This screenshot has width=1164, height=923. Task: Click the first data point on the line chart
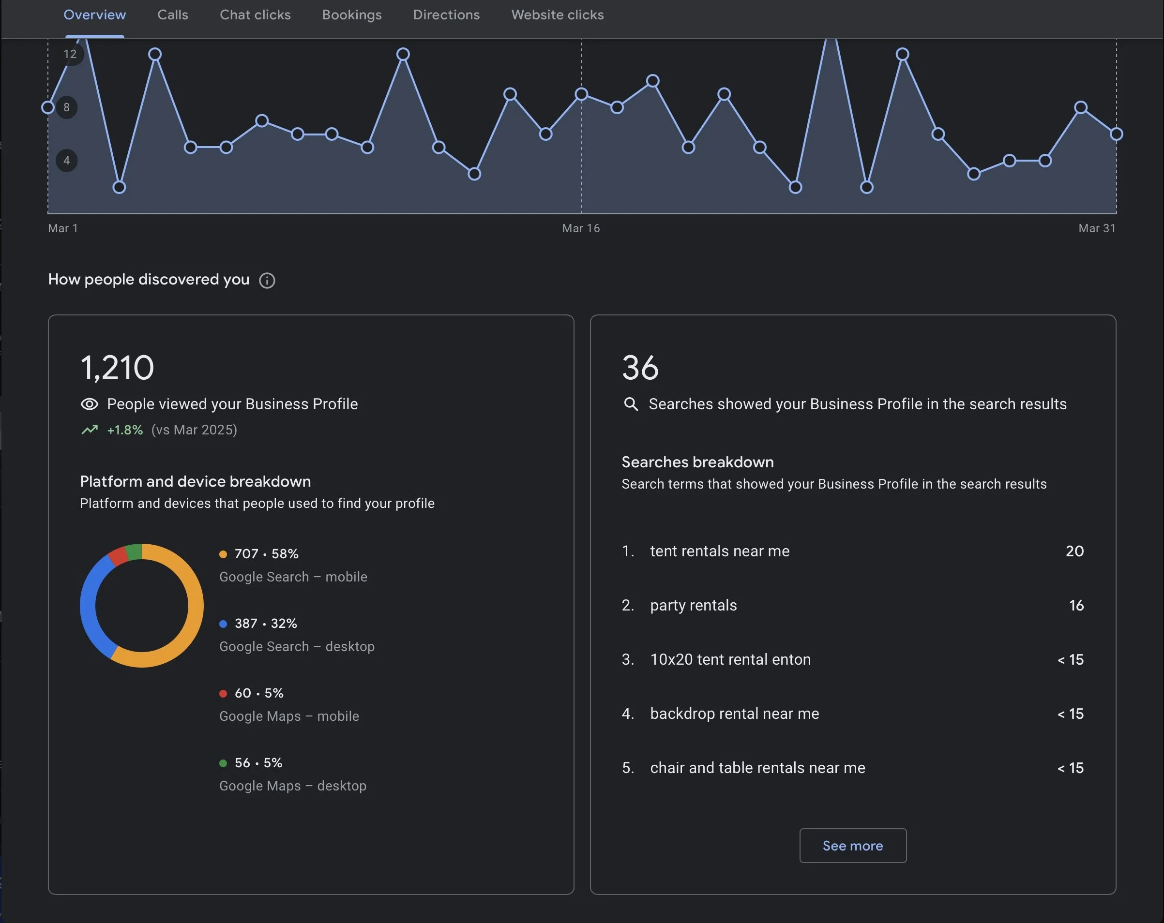48,107
